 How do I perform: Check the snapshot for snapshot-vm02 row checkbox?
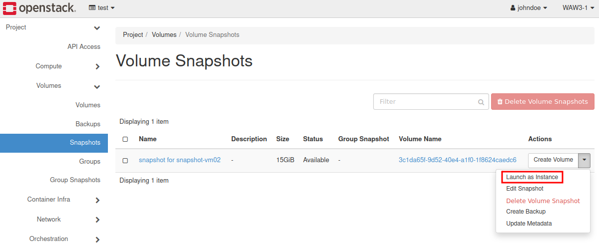[x=125, y=160]
